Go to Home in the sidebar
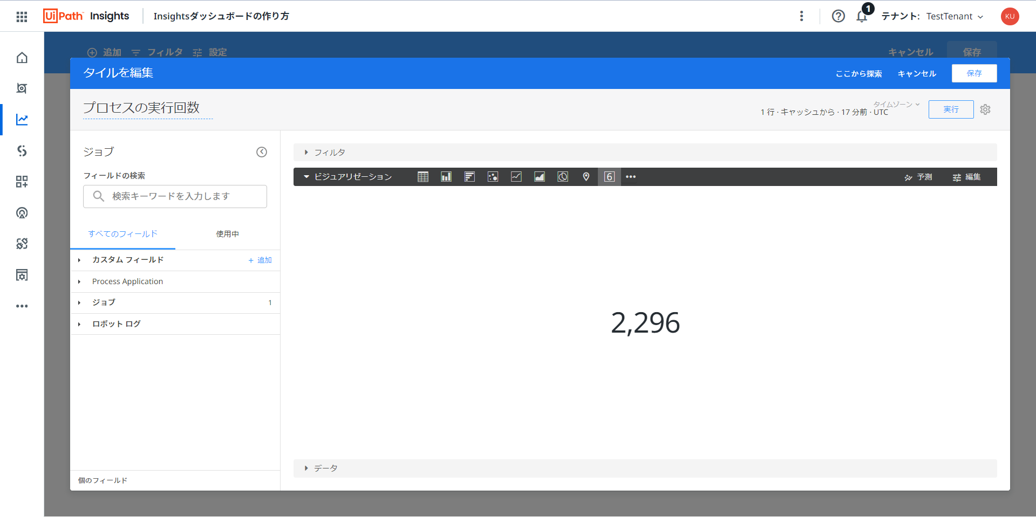 coord(22,58)
